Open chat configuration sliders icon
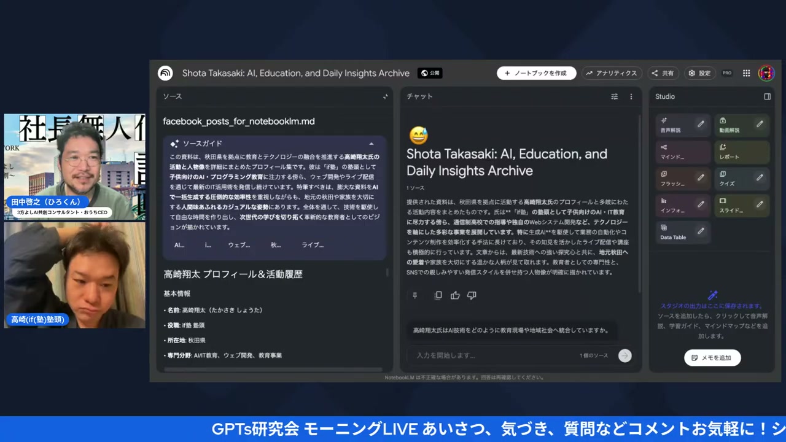The image size is (786, 442). (614, 96)
